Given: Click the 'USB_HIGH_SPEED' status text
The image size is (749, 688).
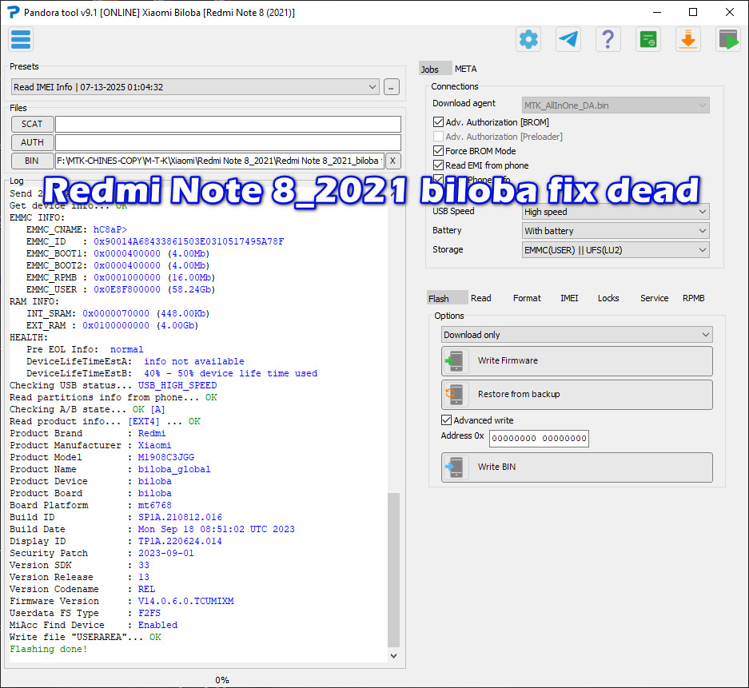Looking at the screenshot, I should pos(177,385).
